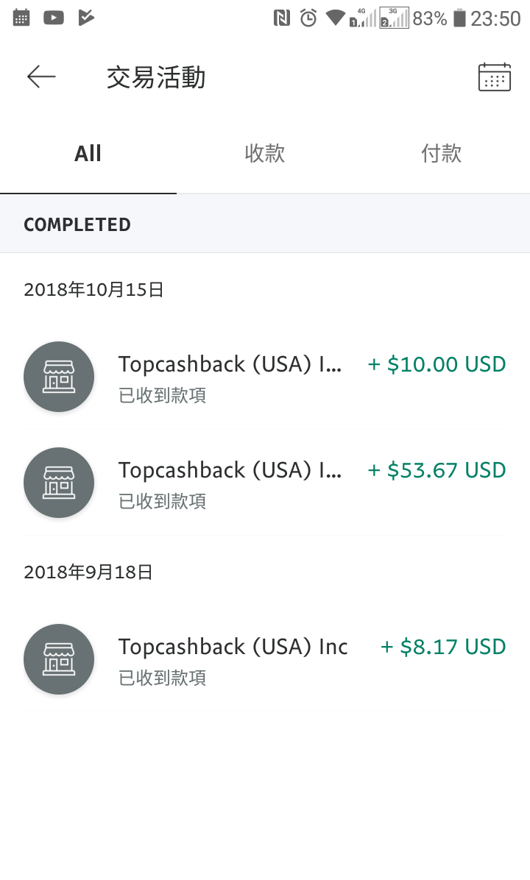
Task: Open the calendar date filter icon
Action: (494, 77)
